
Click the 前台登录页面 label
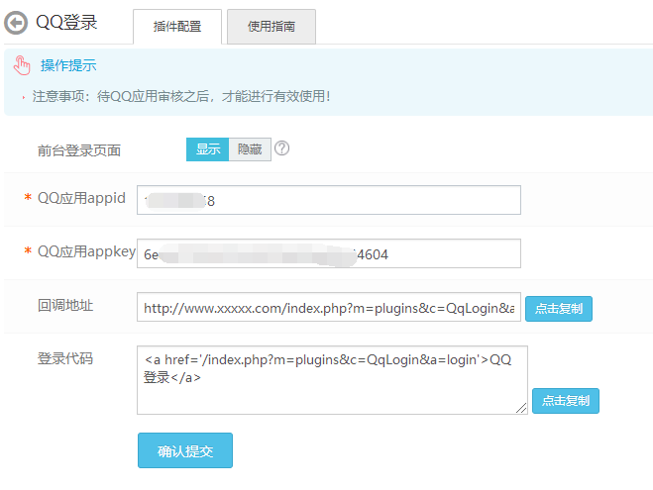79,150
